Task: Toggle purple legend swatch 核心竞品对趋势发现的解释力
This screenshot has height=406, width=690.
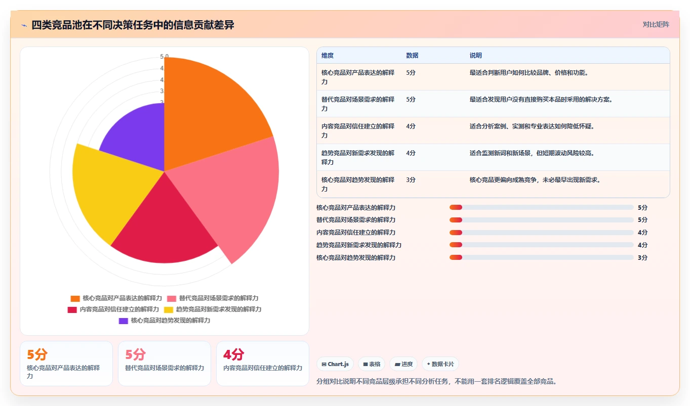Action: tap(124, 321)
